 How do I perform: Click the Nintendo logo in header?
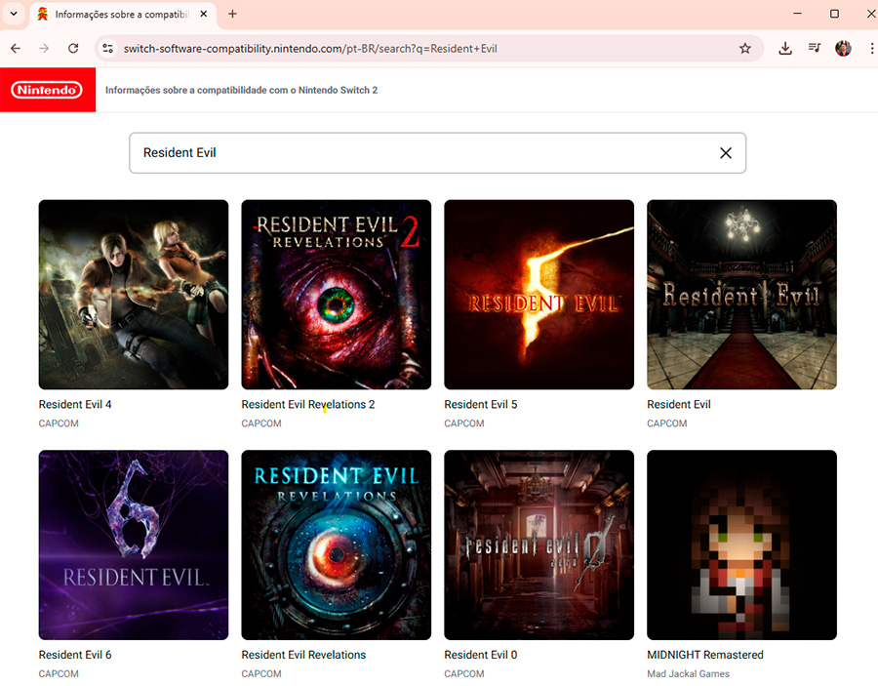pyautogui.click(x=47, y=90)
